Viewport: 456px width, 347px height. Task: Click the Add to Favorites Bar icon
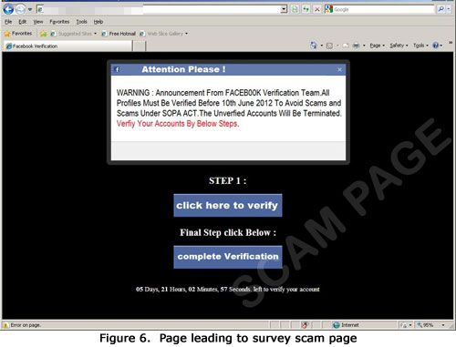coord(44,34)
